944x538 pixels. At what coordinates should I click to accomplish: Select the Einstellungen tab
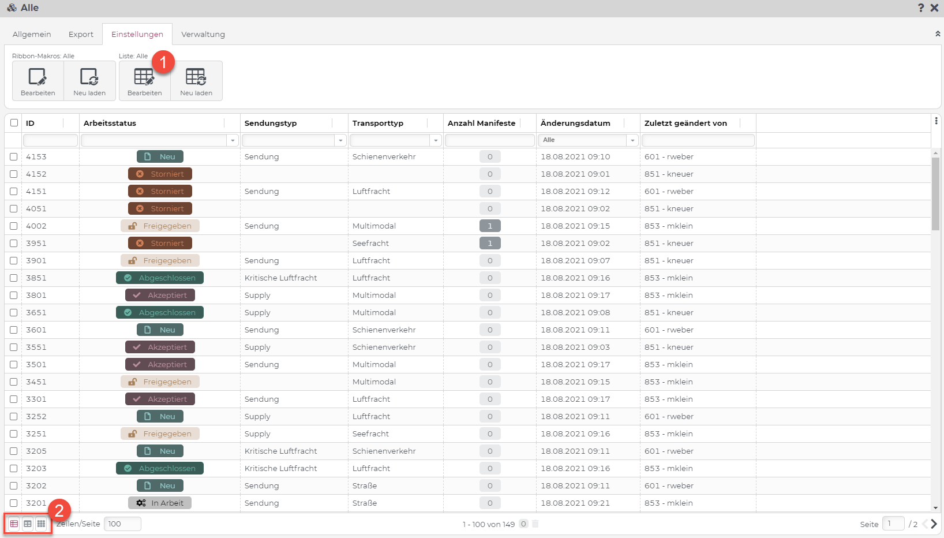pyautogui.click(x=137, y=34)
